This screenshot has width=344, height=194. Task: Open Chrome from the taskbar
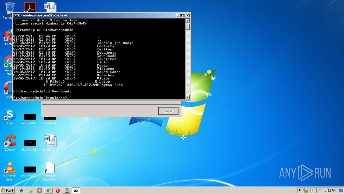pos(48,190)
